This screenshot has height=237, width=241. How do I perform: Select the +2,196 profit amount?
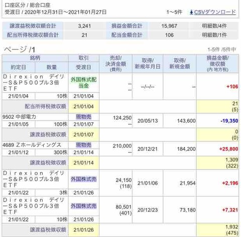coord(230,183)
